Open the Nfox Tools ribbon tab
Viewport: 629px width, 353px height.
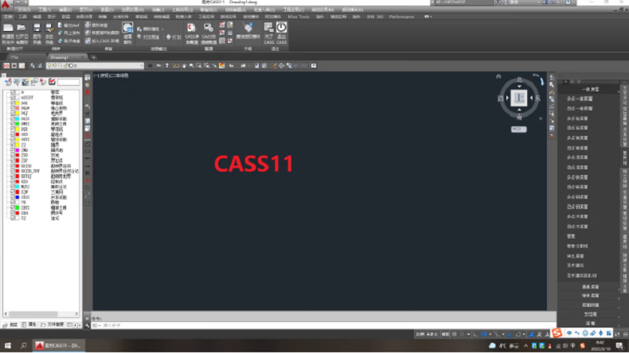pyautogui.click(x=297, y=15)
